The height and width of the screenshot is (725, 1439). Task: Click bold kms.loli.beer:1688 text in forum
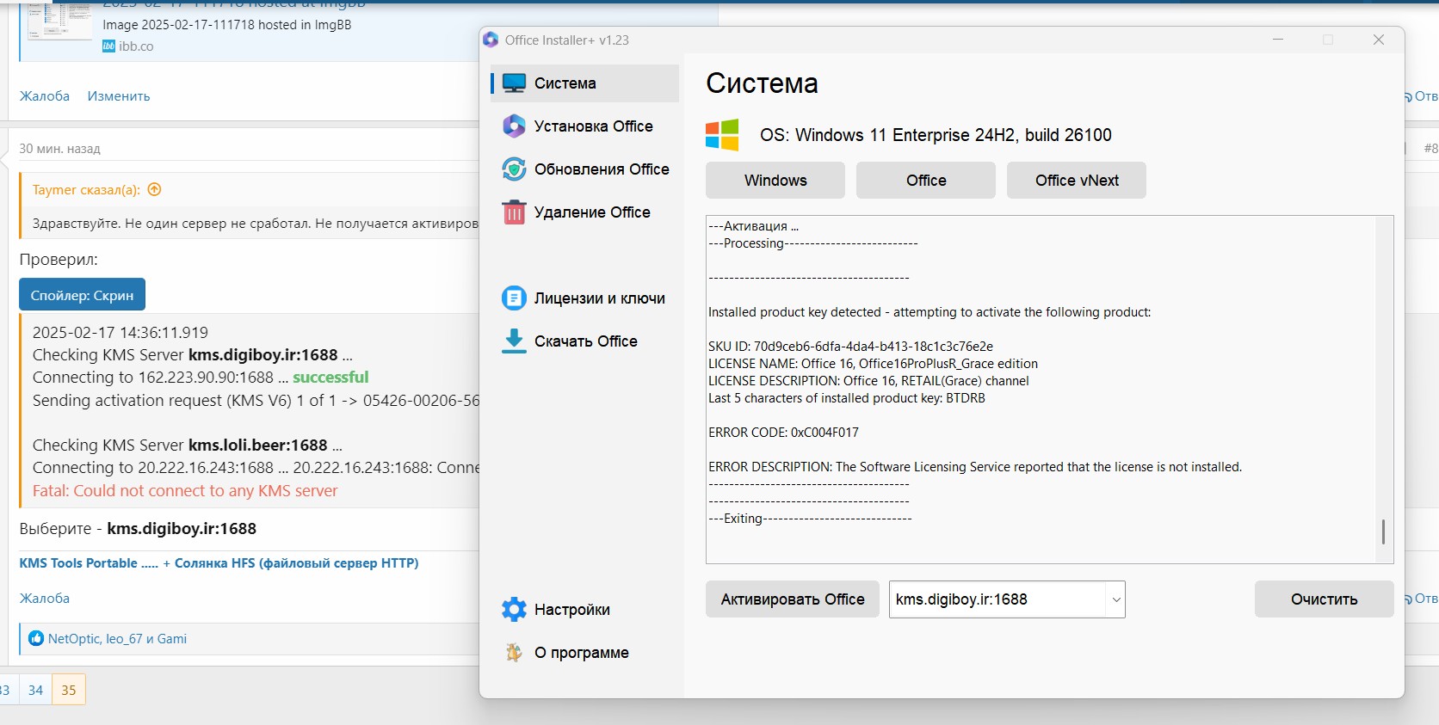258,445
